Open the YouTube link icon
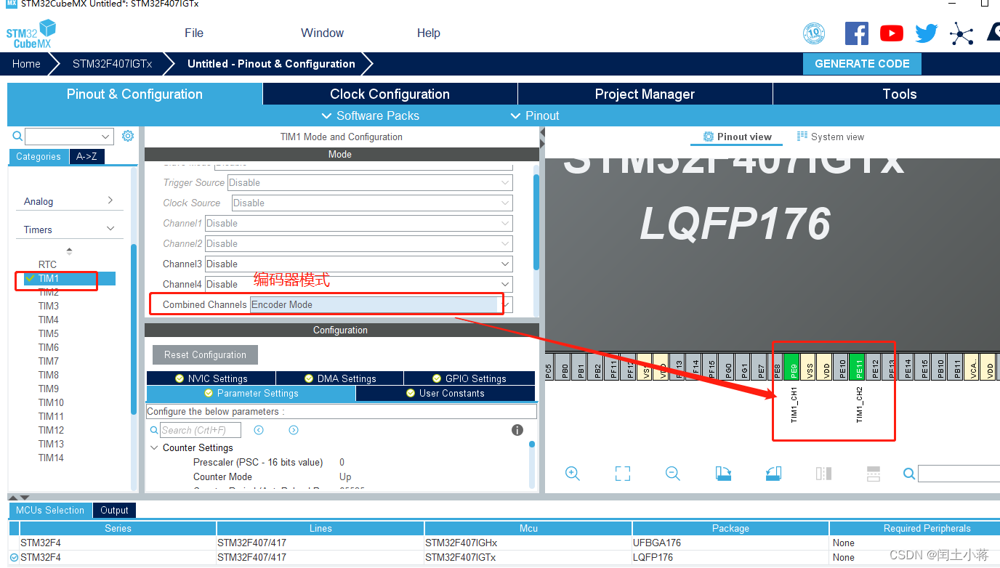1000x568 pixels. [x=892, y=33]
